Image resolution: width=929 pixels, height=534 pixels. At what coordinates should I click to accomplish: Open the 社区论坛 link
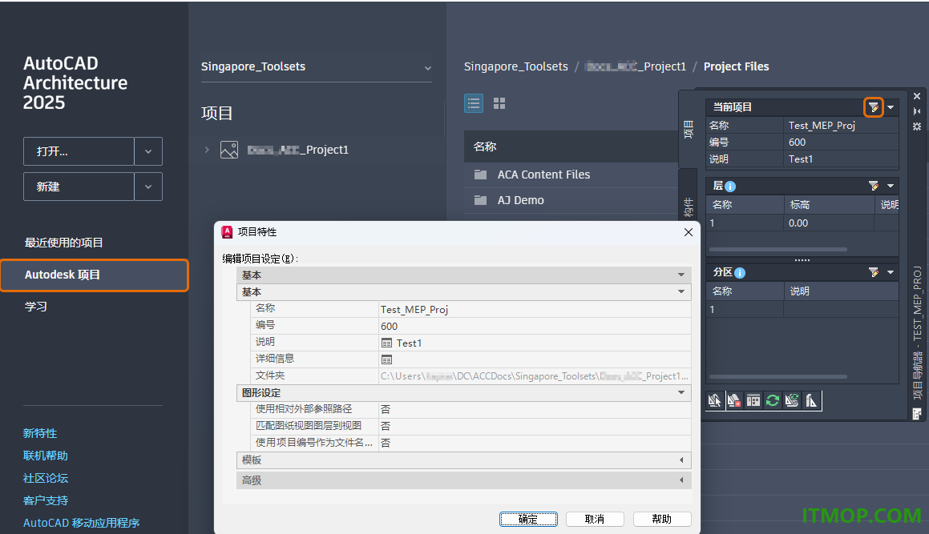click(x=46, y=478)
